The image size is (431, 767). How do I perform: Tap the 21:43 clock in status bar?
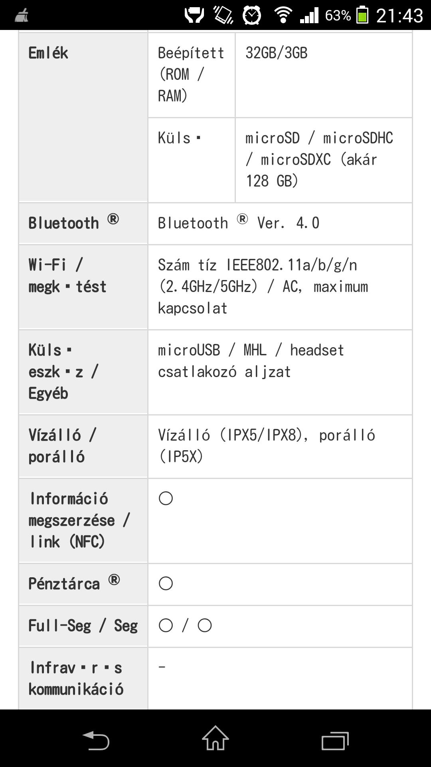tap(399, 16)
